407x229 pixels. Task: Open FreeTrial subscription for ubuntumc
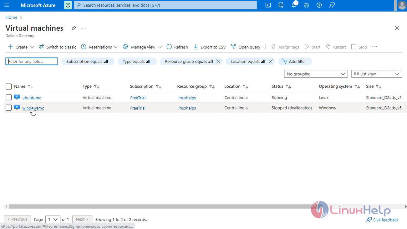(x=138, y=98)
